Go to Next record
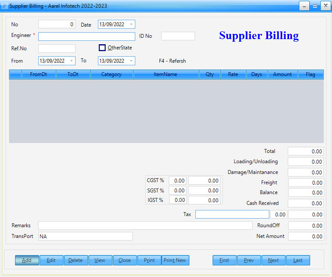This screenshot has height=277, width=332. 274,260
